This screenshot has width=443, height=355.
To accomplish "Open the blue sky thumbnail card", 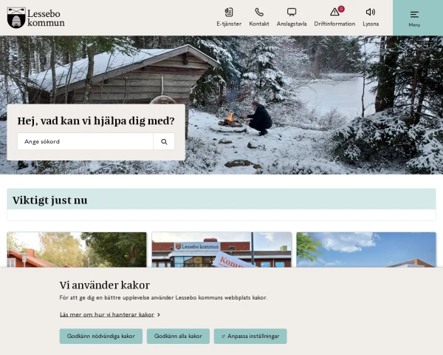I will click(x=366, y=250).
